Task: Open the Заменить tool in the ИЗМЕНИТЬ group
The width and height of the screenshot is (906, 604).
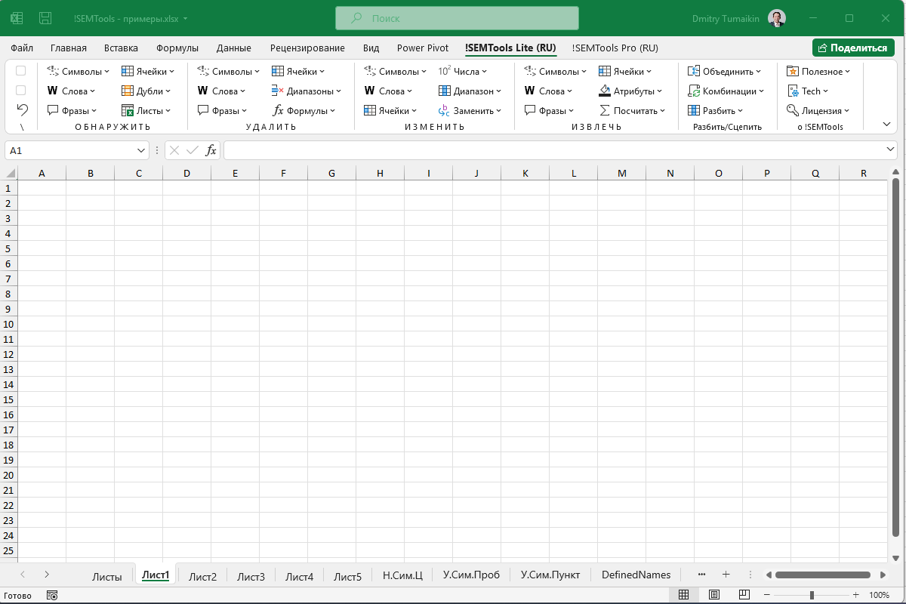Action: coord(470,111)
